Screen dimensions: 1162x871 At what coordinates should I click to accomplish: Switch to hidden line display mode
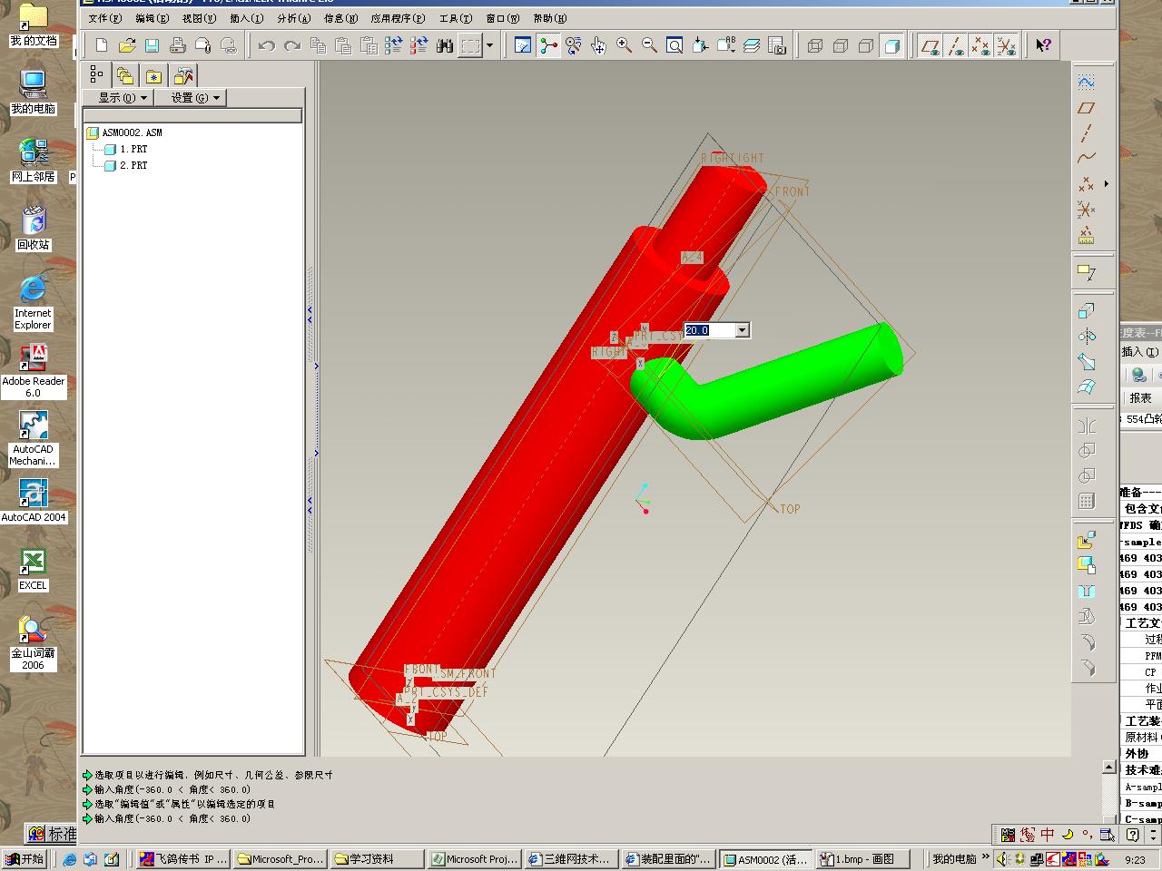[841, 45]
